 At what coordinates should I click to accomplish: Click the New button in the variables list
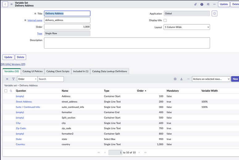point(235,79)
